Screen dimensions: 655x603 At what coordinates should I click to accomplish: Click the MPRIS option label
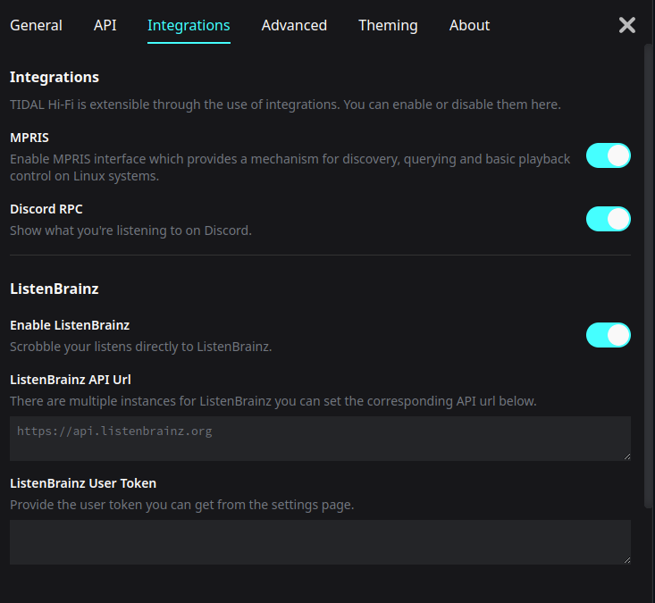tap(29, 138)
